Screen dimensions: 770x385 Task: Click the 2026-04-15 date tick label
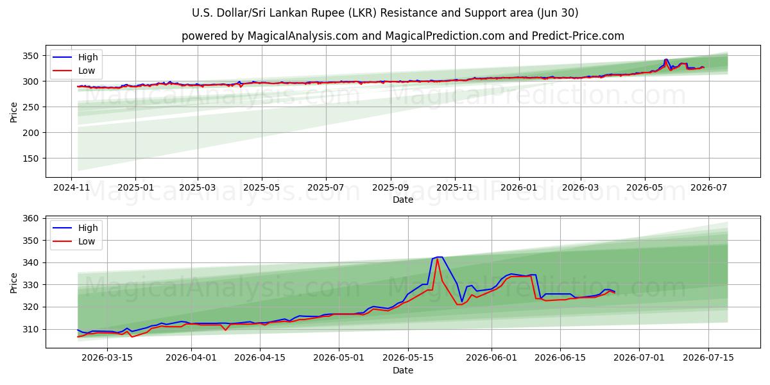(x=260, y=358)
